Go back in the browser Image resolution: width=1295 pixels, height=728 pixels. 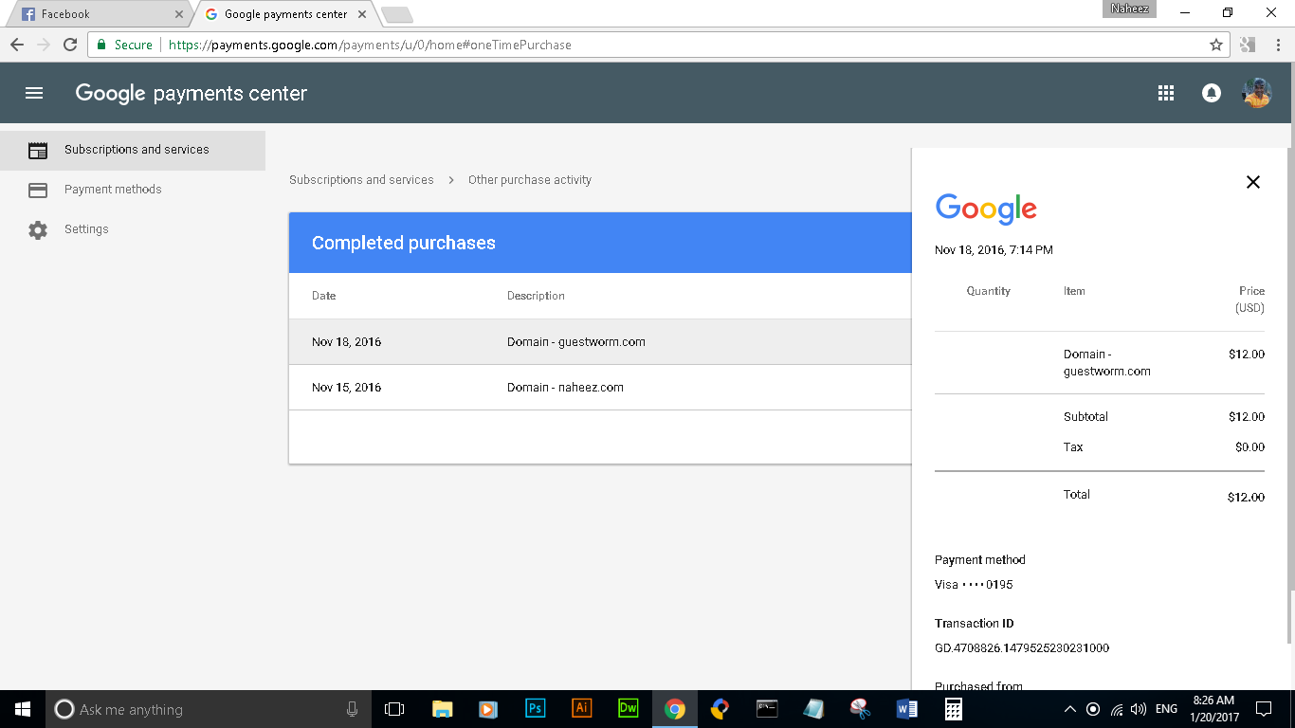17,45
